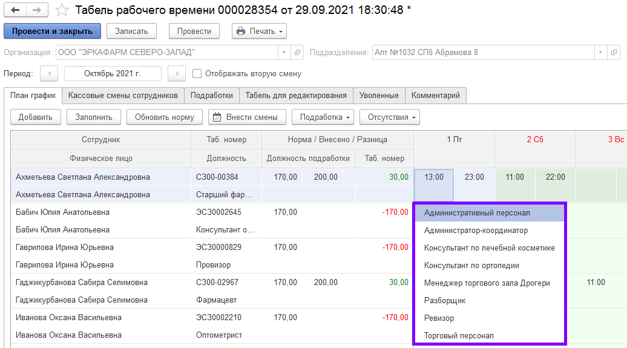627x348 pixels.
Task: Go to previous period month
Action: pos(49,74)
